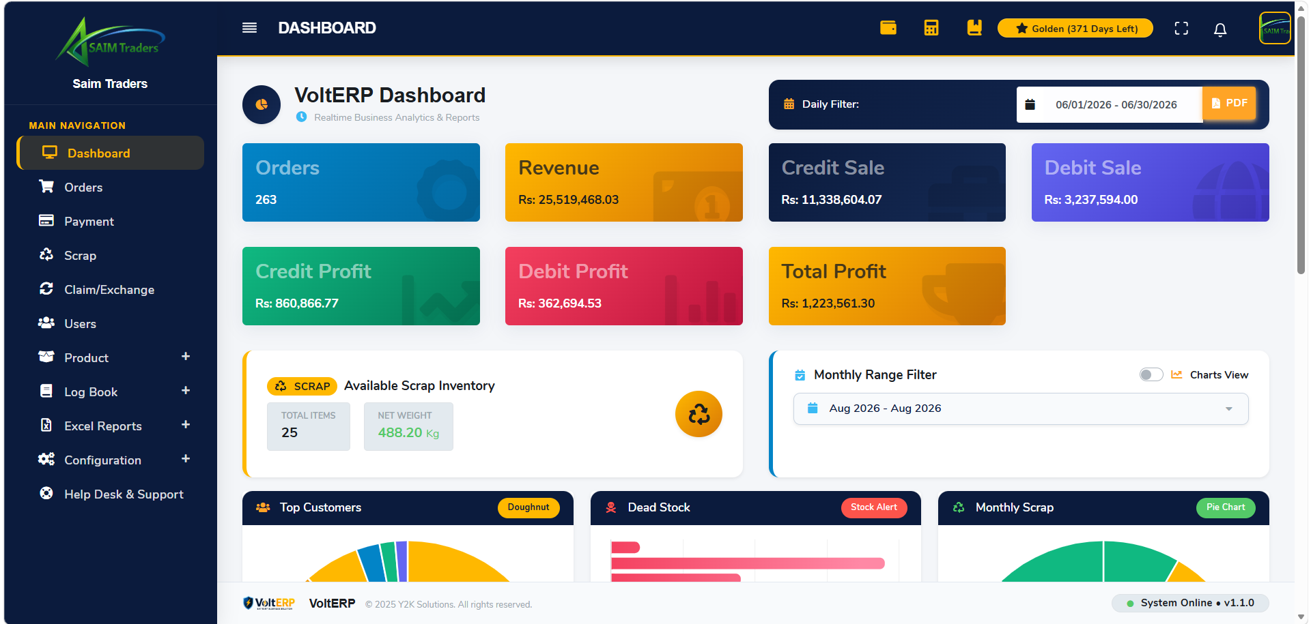Click the VoltERP Dashboard pie chart icon
Viewport: 1311px width, 624px height.
coord(262,104)
